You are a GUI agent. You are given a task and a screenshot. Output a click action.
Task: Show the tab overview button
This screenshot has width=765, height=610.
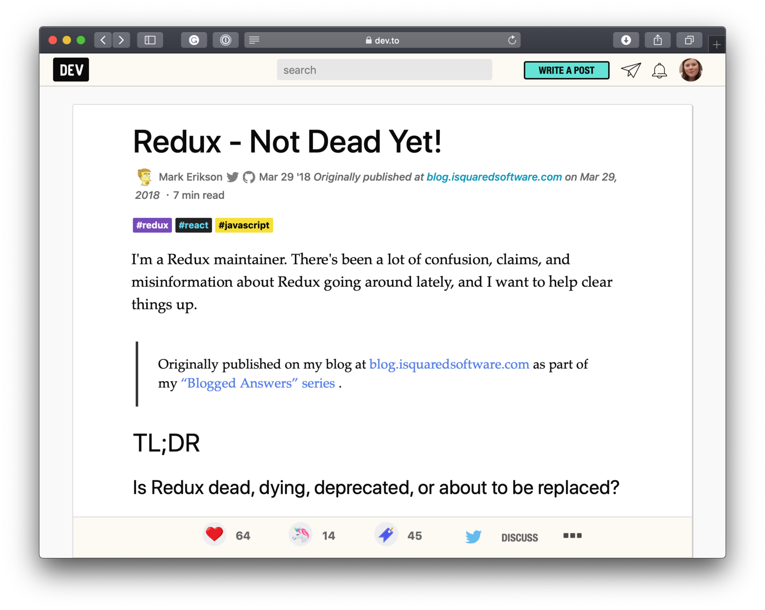click(x=689, y=40)
